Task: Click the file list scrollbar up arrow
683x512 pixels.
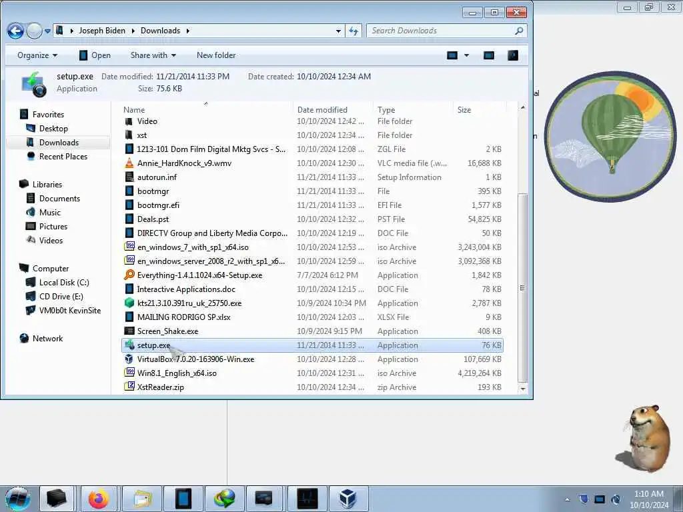Action: click(x=523, y=107)
